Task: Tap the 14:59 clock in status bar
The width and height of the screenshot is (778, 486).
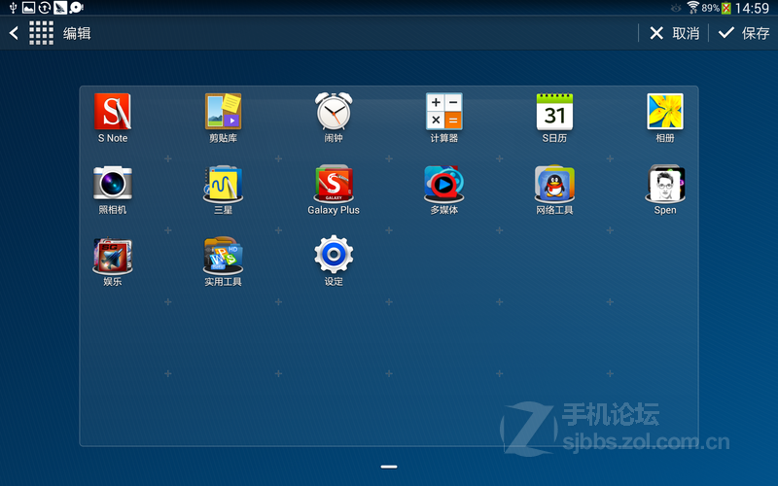Action: click(752, 8)
